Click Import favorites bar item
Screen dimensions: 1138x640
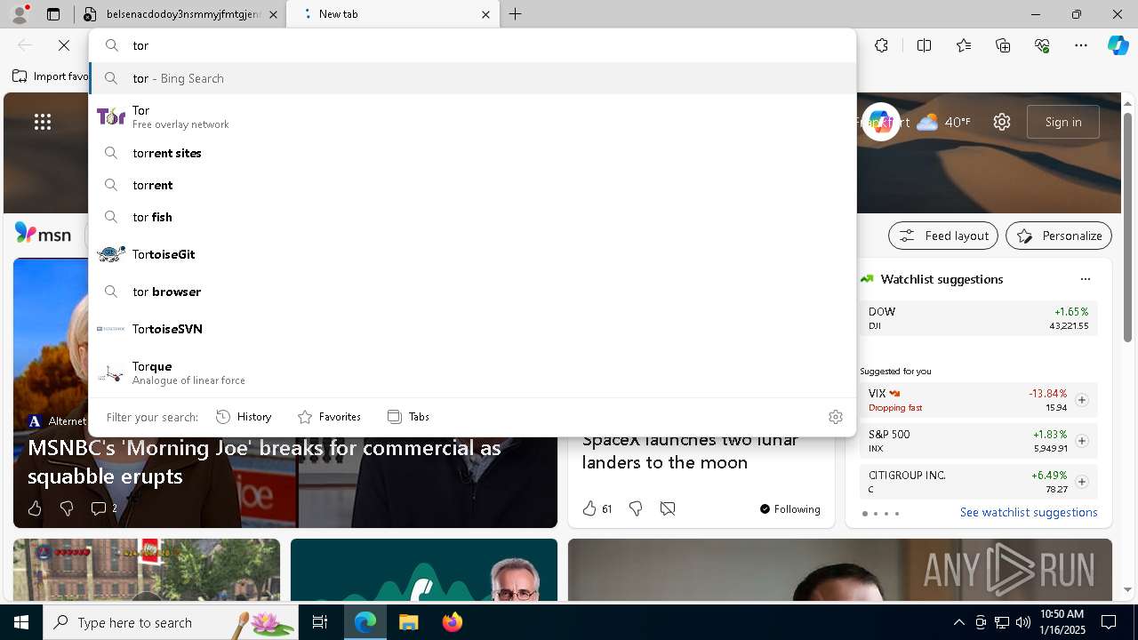point(50,76)
